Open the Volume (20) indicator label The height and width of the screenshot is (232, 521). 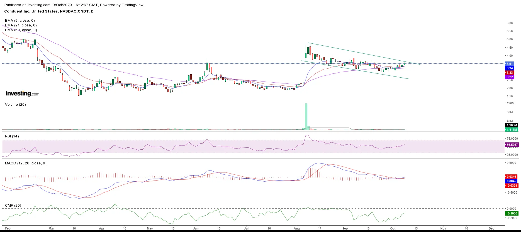15,105
